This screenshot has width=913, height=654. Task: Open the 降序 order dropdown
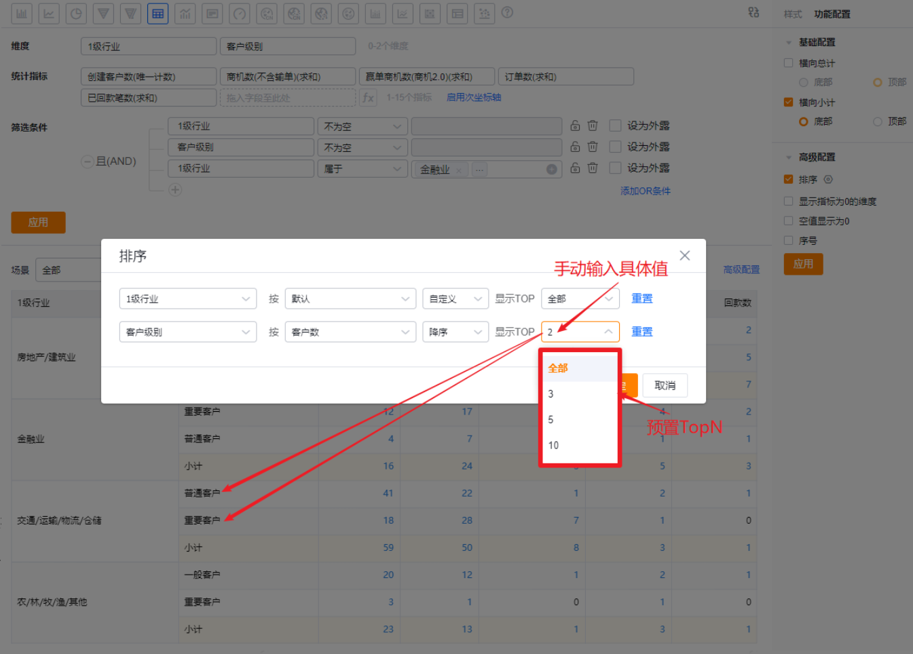click(x=455, y=332)
